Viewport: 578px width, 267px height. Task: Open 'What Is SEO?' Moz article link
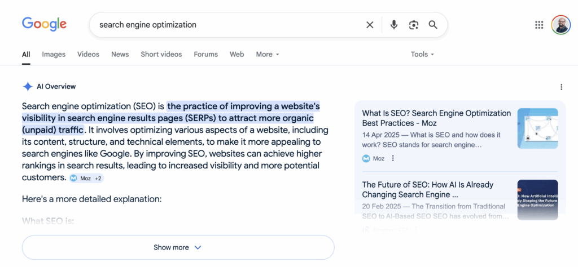436,118
